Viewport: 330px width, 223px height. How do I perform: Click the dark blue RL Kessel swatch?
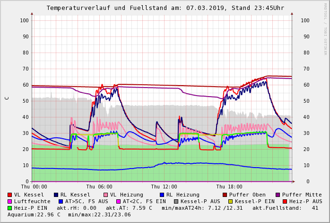(x=56, y=195)
